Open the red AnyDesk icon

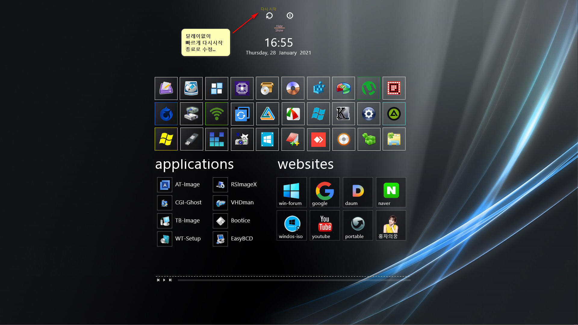[319, 139]
